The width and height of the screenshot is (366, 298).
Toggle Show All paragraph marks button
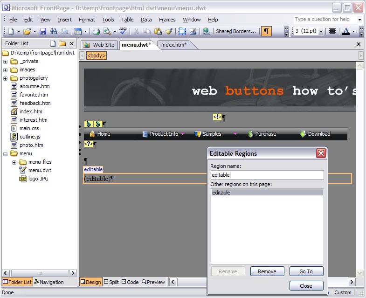pos(266,31)
